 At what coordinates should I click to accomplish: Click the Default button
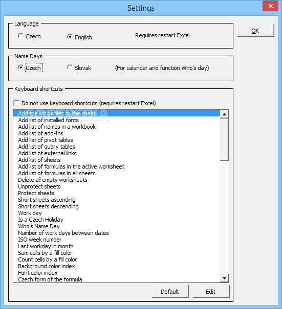pyautogui.click(x=170, y=292)
